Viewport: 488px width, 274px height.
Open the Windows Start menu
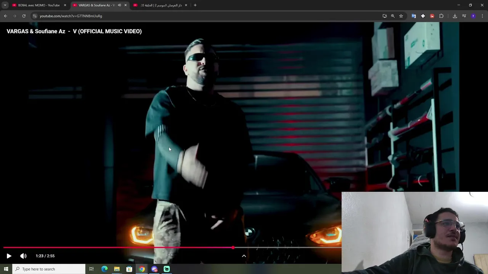tap(6, 269)
